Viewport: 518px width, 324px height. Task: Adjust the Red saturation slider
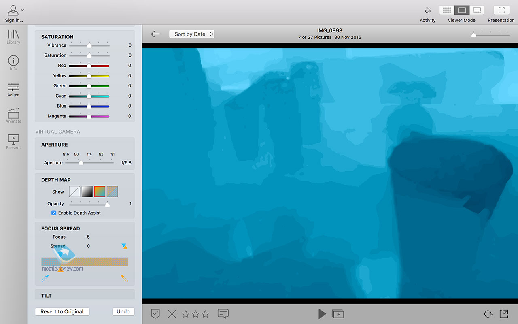[x=89, y=66]
